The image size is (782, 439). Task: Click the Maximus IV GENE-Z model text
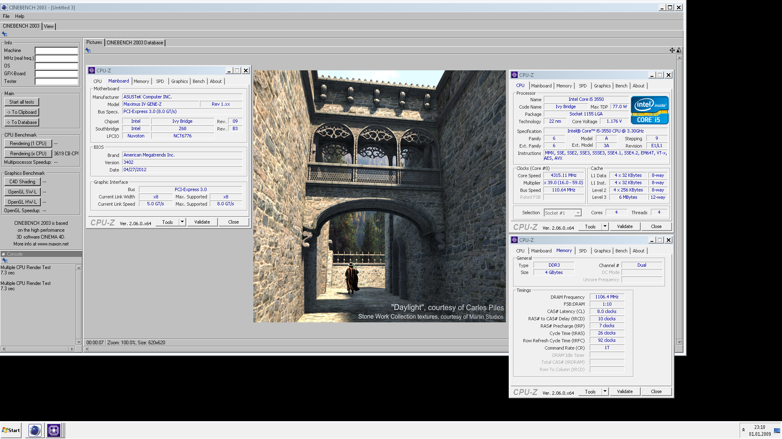pos(143,104)
